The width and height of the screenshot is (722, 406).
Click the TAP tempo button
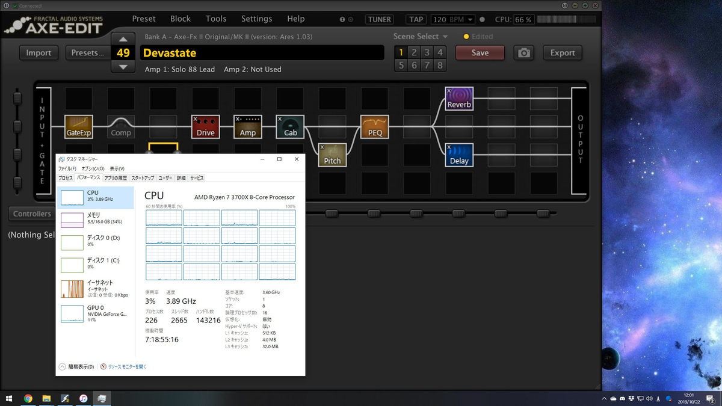click(416, 19)
